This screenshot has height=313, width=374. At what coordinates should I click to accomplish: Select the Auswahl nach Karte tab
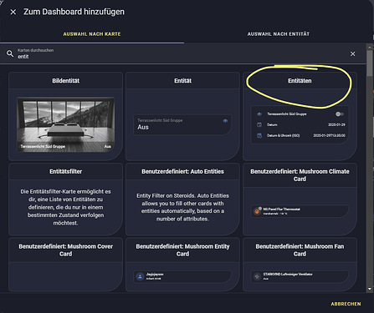[x=92, y=34]
